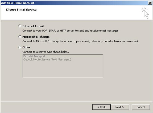
Task: Click the bold Other label text
Action: tap(26, 47)
